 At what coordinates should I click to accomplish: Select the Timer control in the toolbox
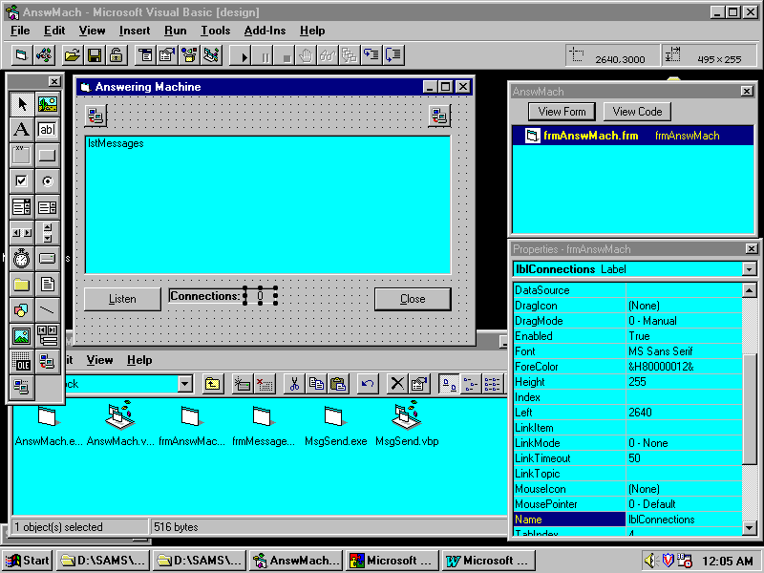pos(21,259)
